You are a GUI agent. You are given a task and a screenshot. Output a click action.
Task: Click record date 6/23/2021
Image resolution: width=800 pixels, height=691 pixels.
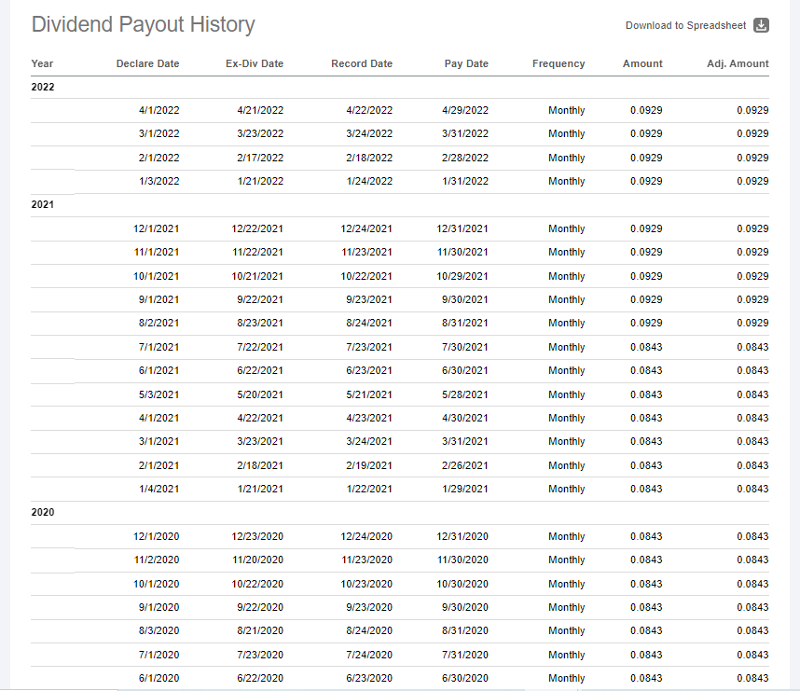pos(369,370)
